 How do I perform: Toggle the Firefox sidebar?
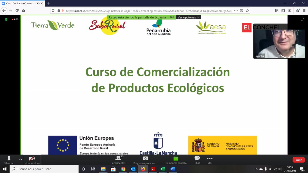(283, 11)
